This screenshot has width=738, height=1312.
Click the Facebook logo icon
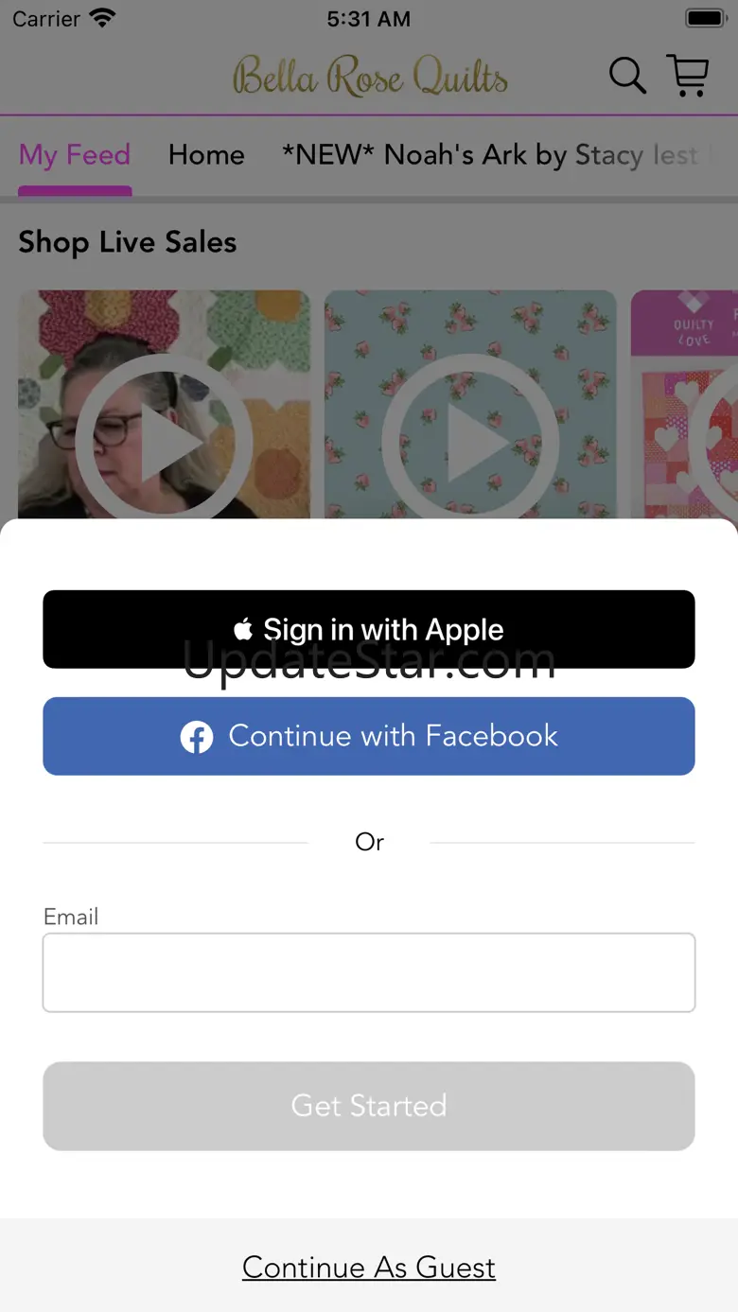(x=197, y=737)
